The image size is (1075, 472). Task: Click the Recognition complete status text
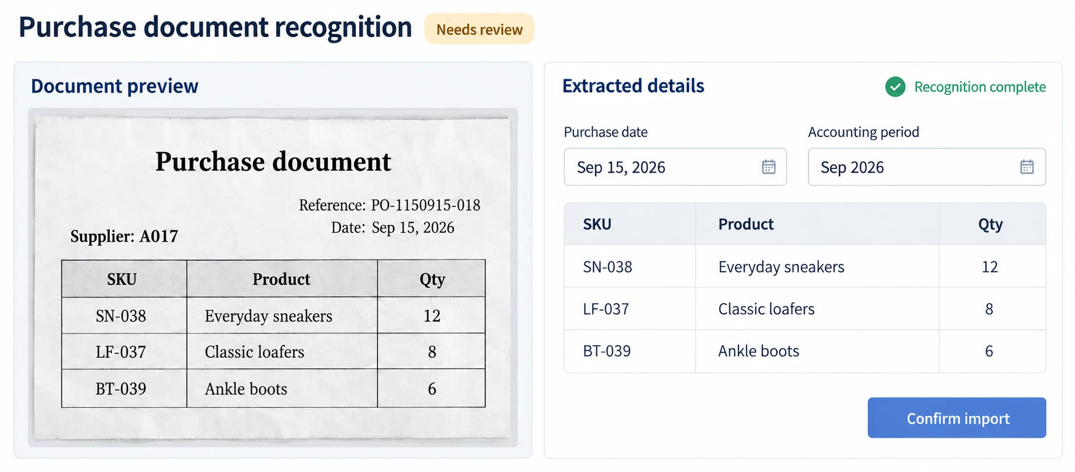click(980, 87)
